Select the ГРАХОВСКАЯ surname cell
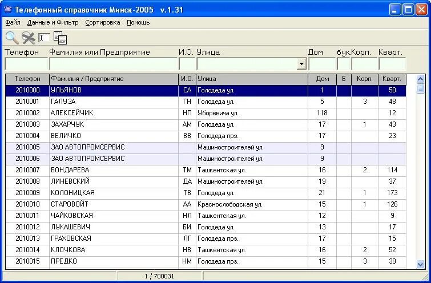This screenshot has height=283, width=431. (114, 238)
